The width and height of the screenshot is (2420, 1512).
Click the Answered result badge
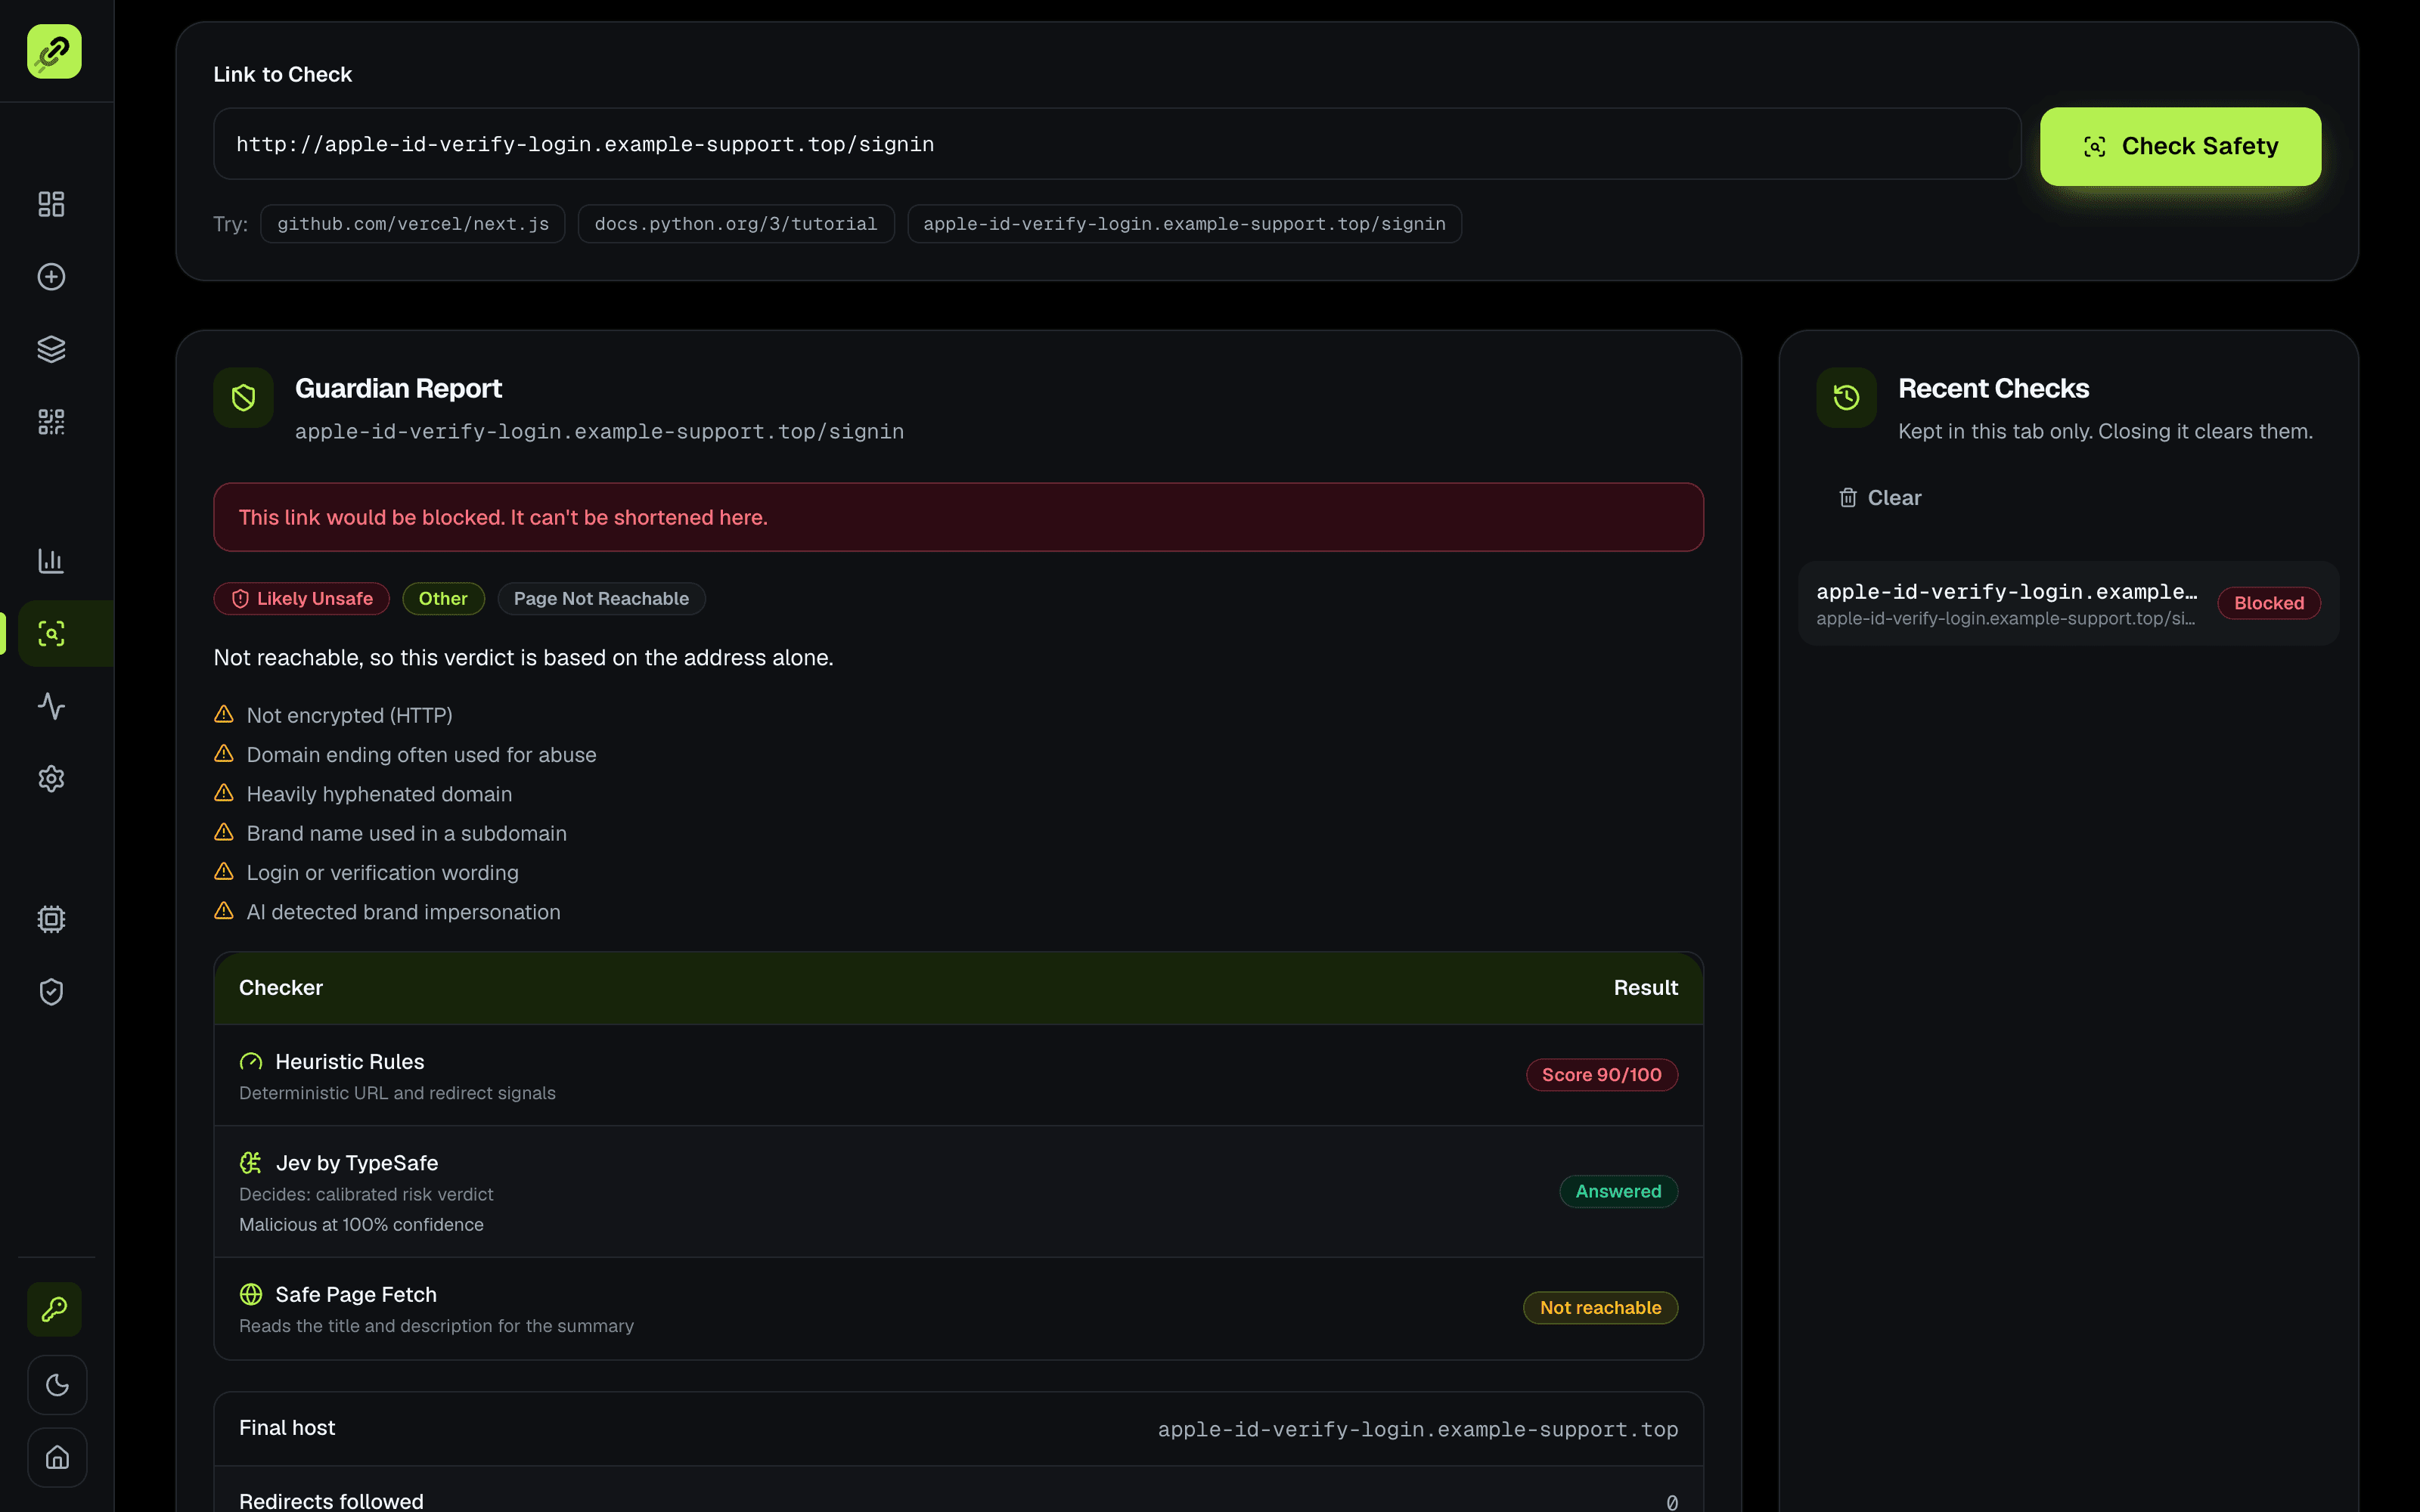1618,1192
